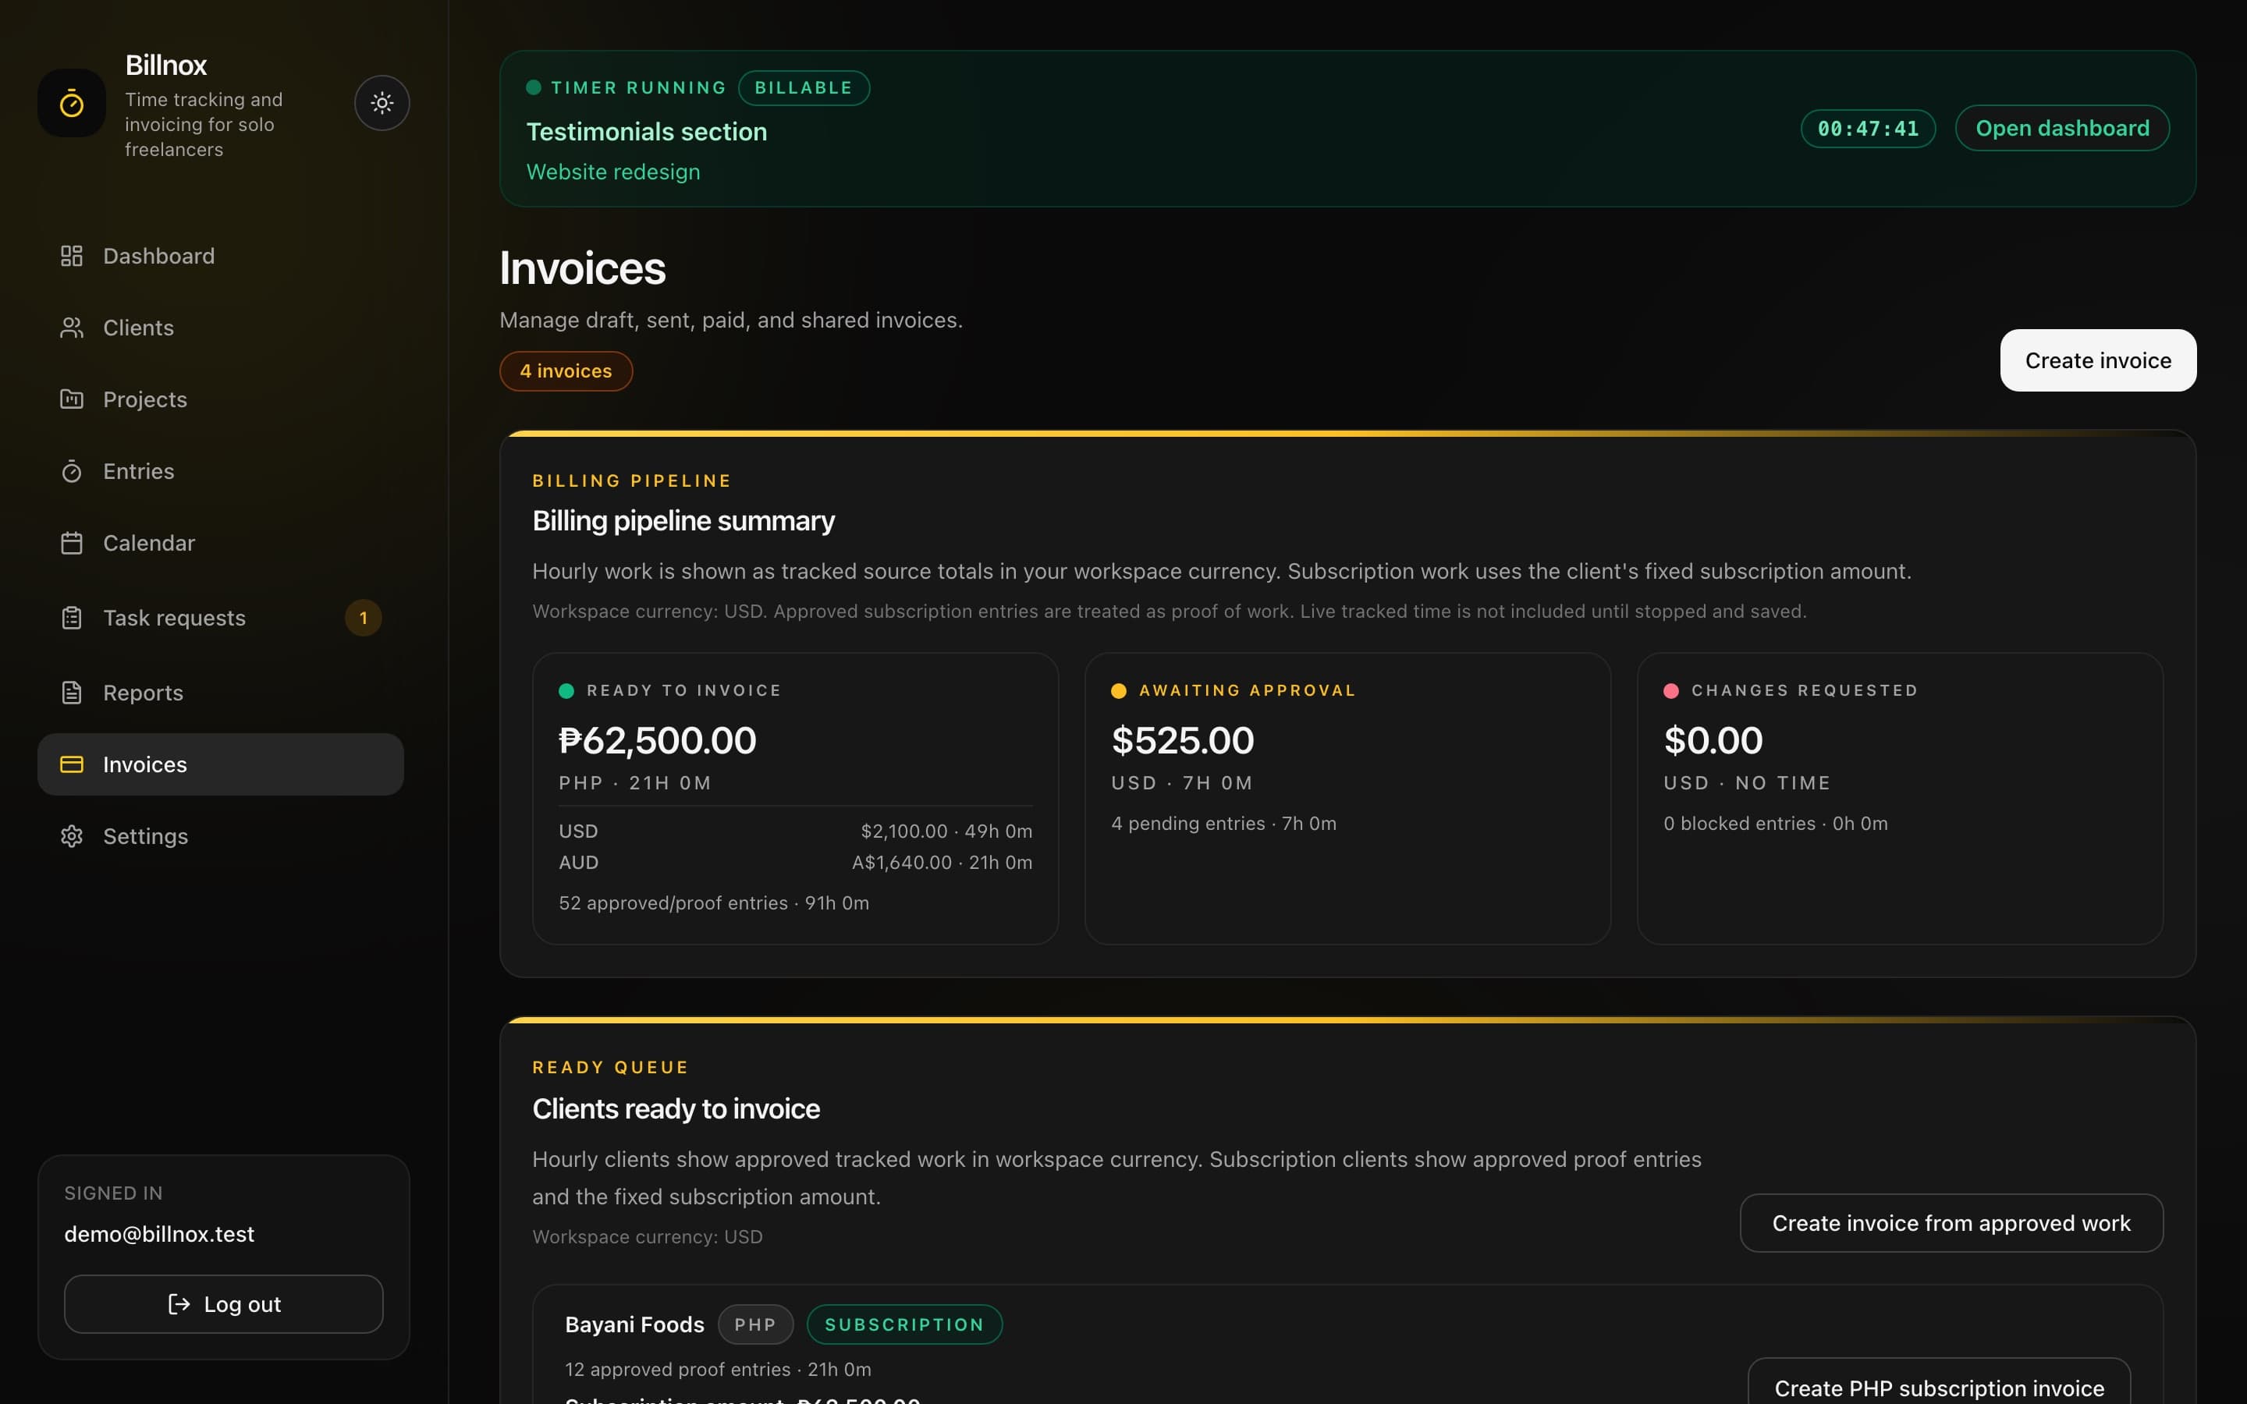
Task: Click the Projects folder icon in the sidebar
Action: coord(72,399)
